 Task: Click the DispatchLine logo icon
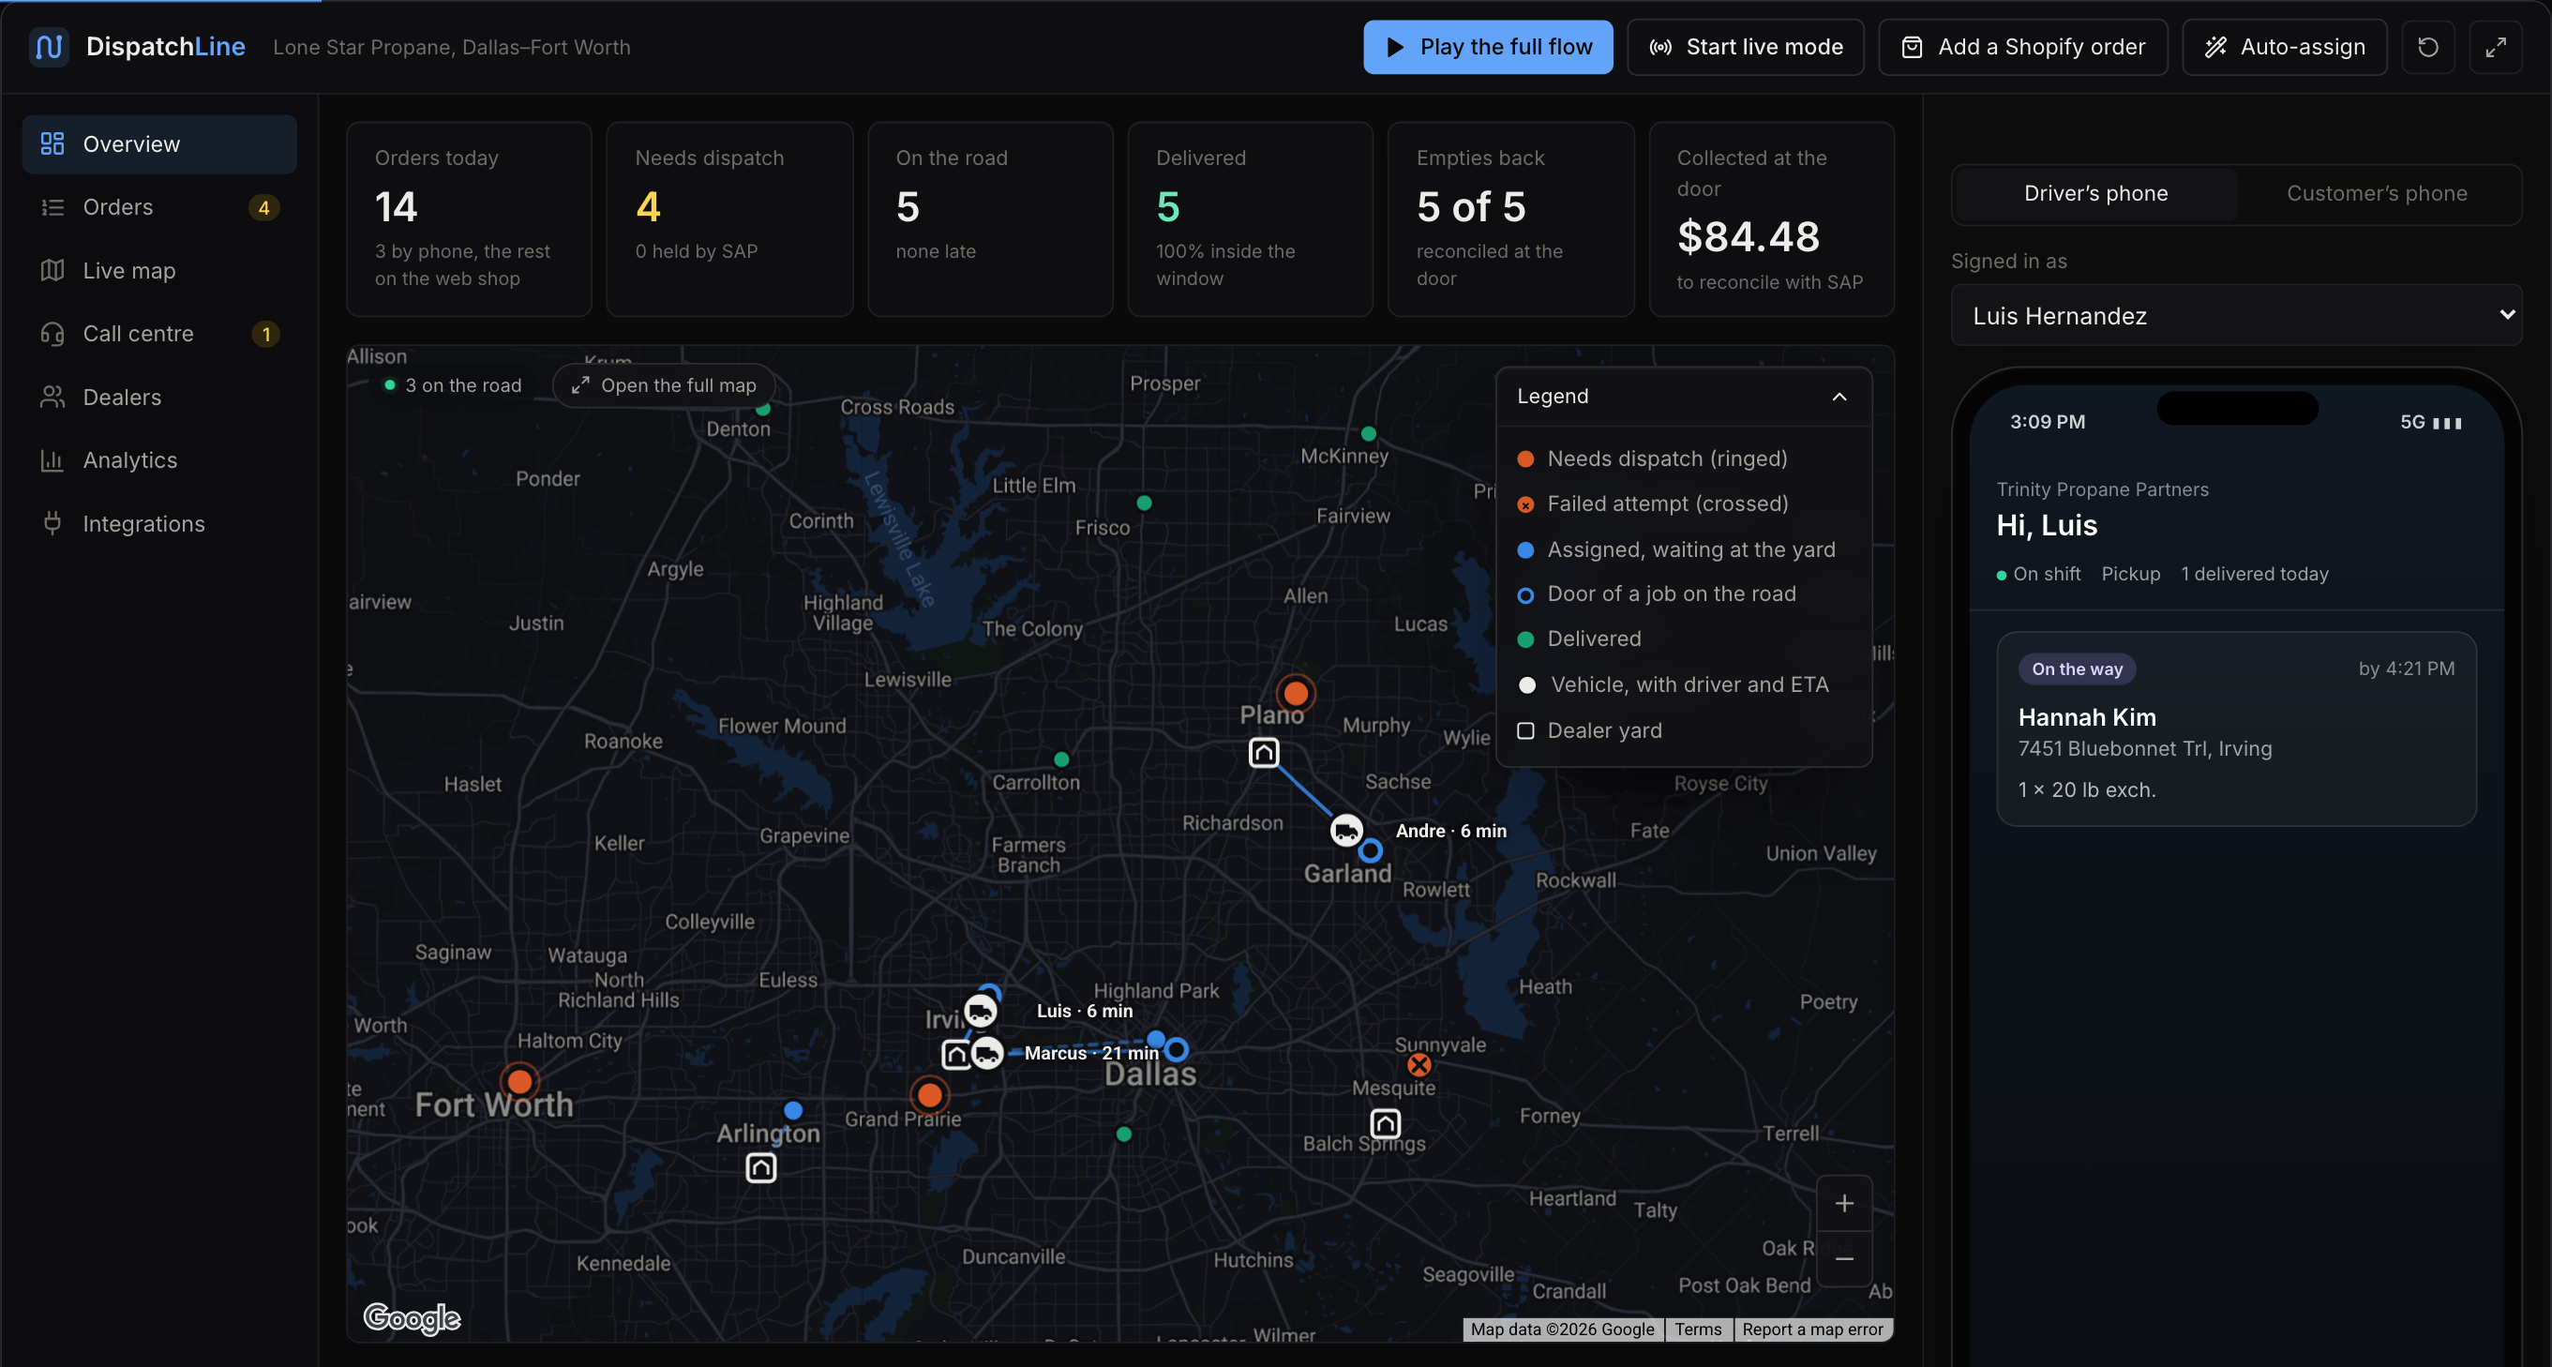click(x=49, y=47)
